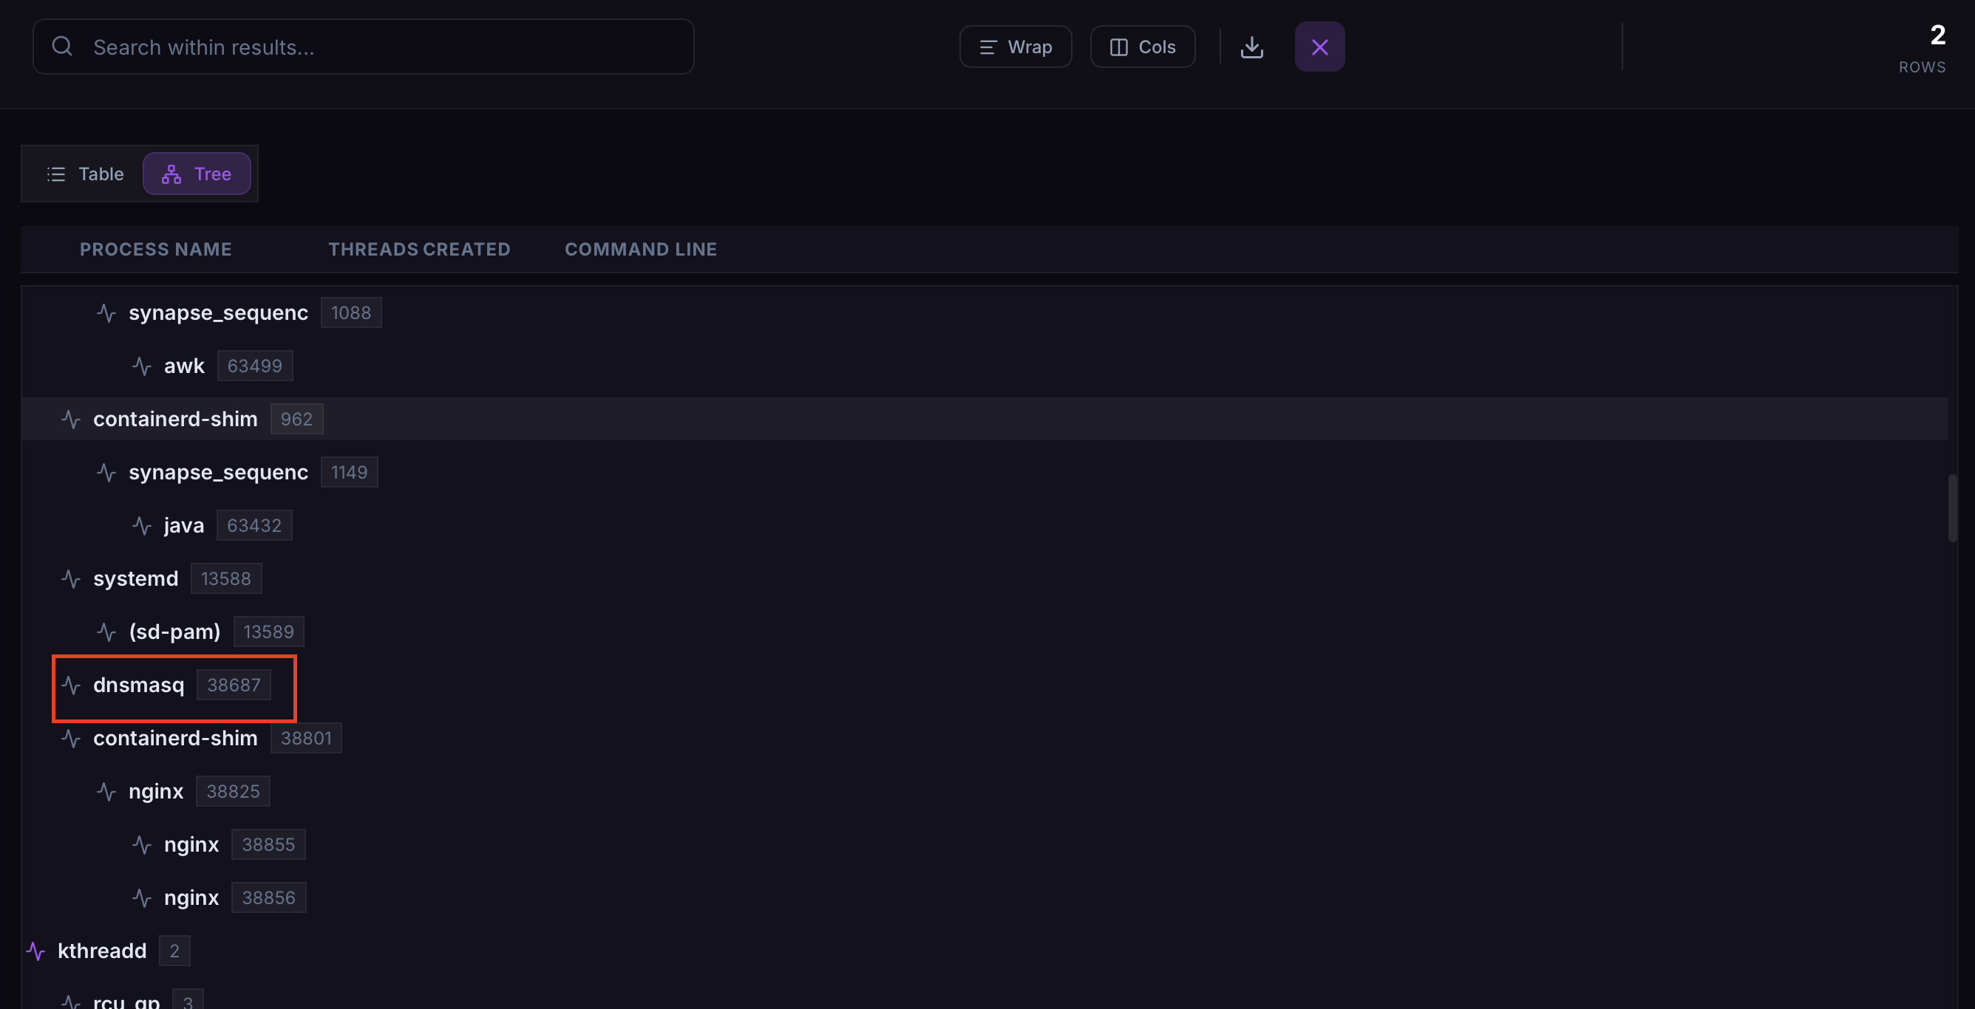Click the pulse icon beside dnsmasq
This screenshot has height=1009, width=1975.
pos(71,685)
